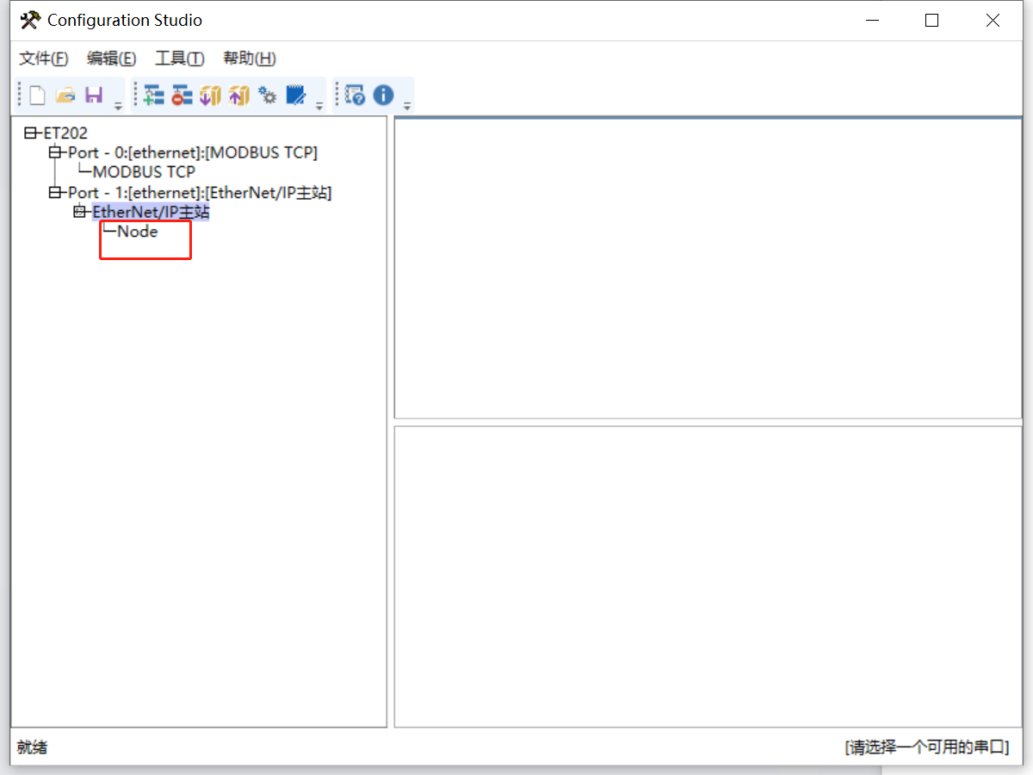Maximize the Configuration Studio window

pos(931,21)
